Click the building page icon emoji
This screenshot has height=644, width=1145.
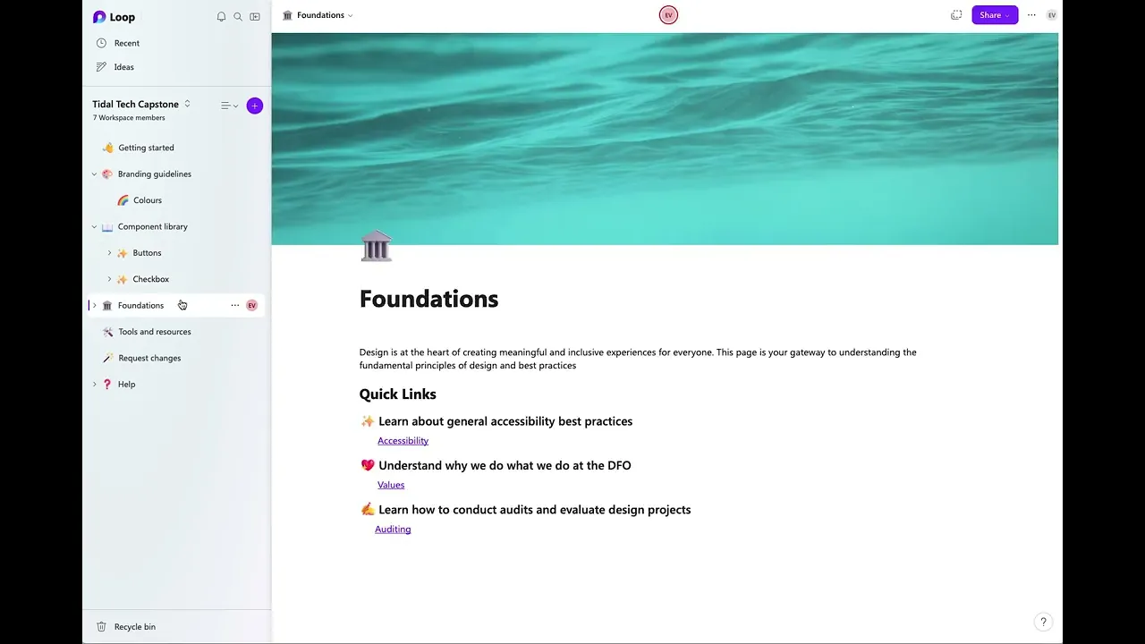click(377, 246)
